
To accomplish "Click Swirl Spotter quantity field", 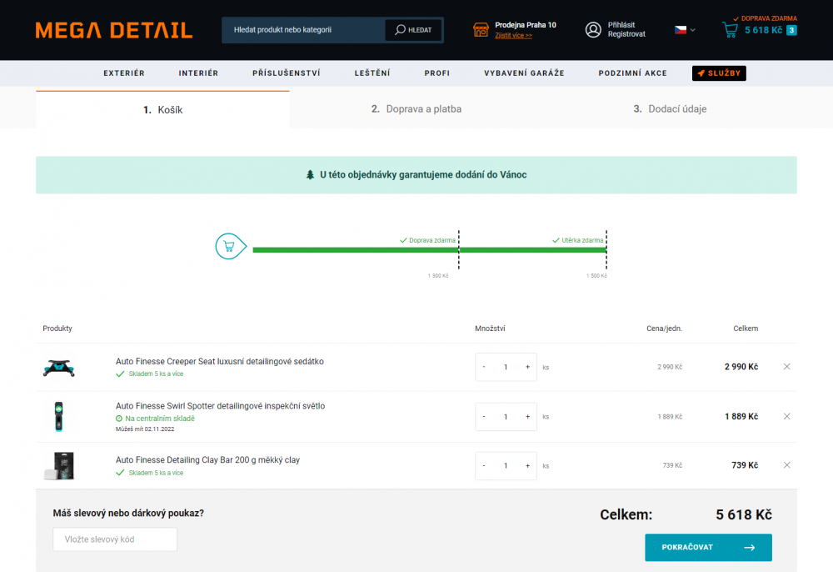I will (506, 417).
